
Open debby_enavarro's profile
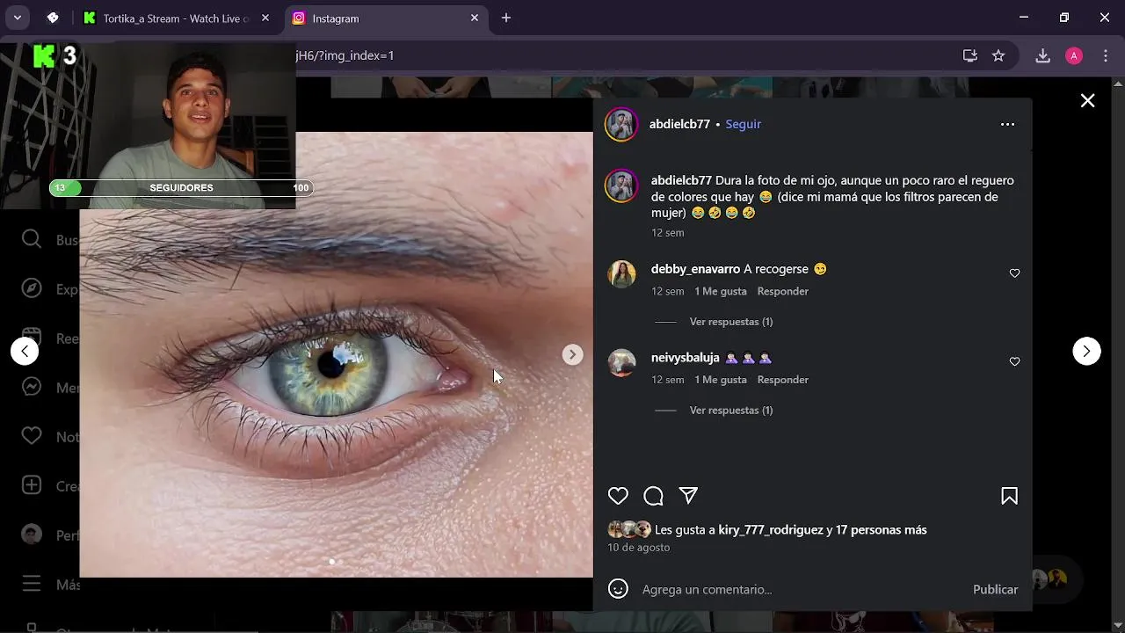tap(695, 269)
